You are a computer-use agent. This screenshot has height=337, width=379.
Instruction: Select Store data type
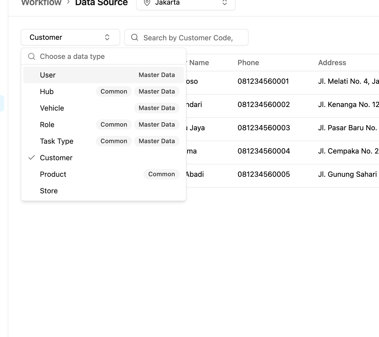(x=104, y=191)
